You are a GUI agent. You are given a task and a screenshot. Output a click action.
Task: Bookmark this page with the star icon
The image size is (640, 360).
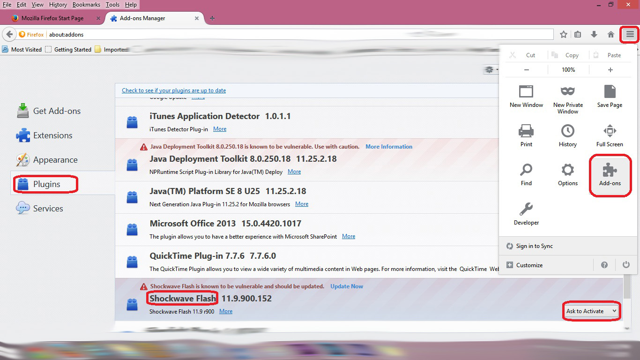(564, 34)
